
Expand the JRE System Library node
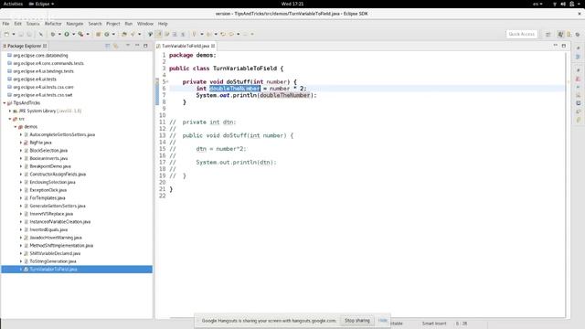coord(10,111)
